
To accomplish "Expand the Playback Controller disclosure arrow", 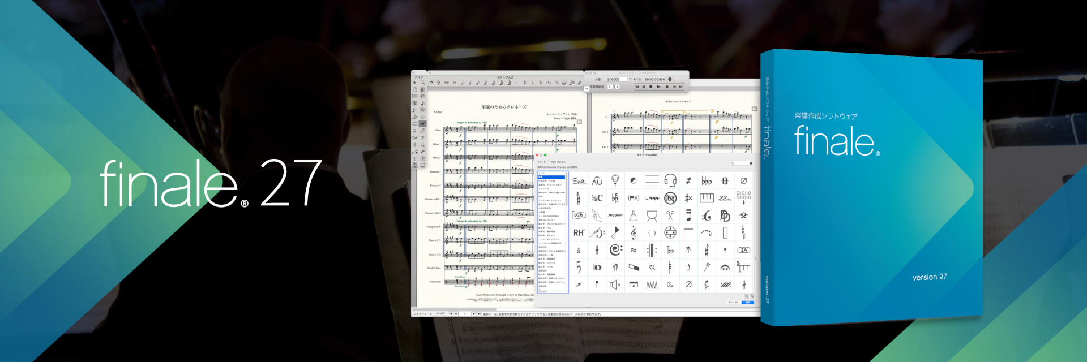I will coord(587,88).
